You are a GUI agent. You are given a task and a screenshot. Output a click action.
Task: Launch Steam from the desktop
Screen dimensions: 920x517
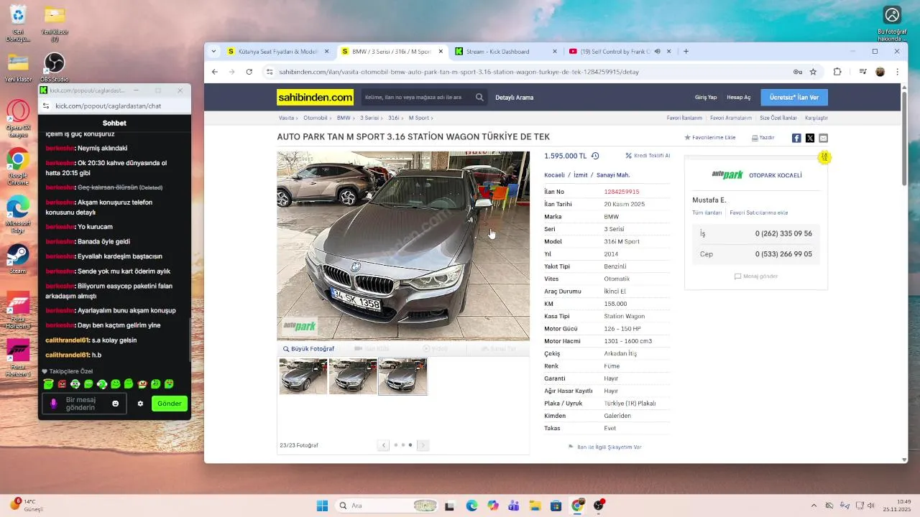(x=17, y=258)
